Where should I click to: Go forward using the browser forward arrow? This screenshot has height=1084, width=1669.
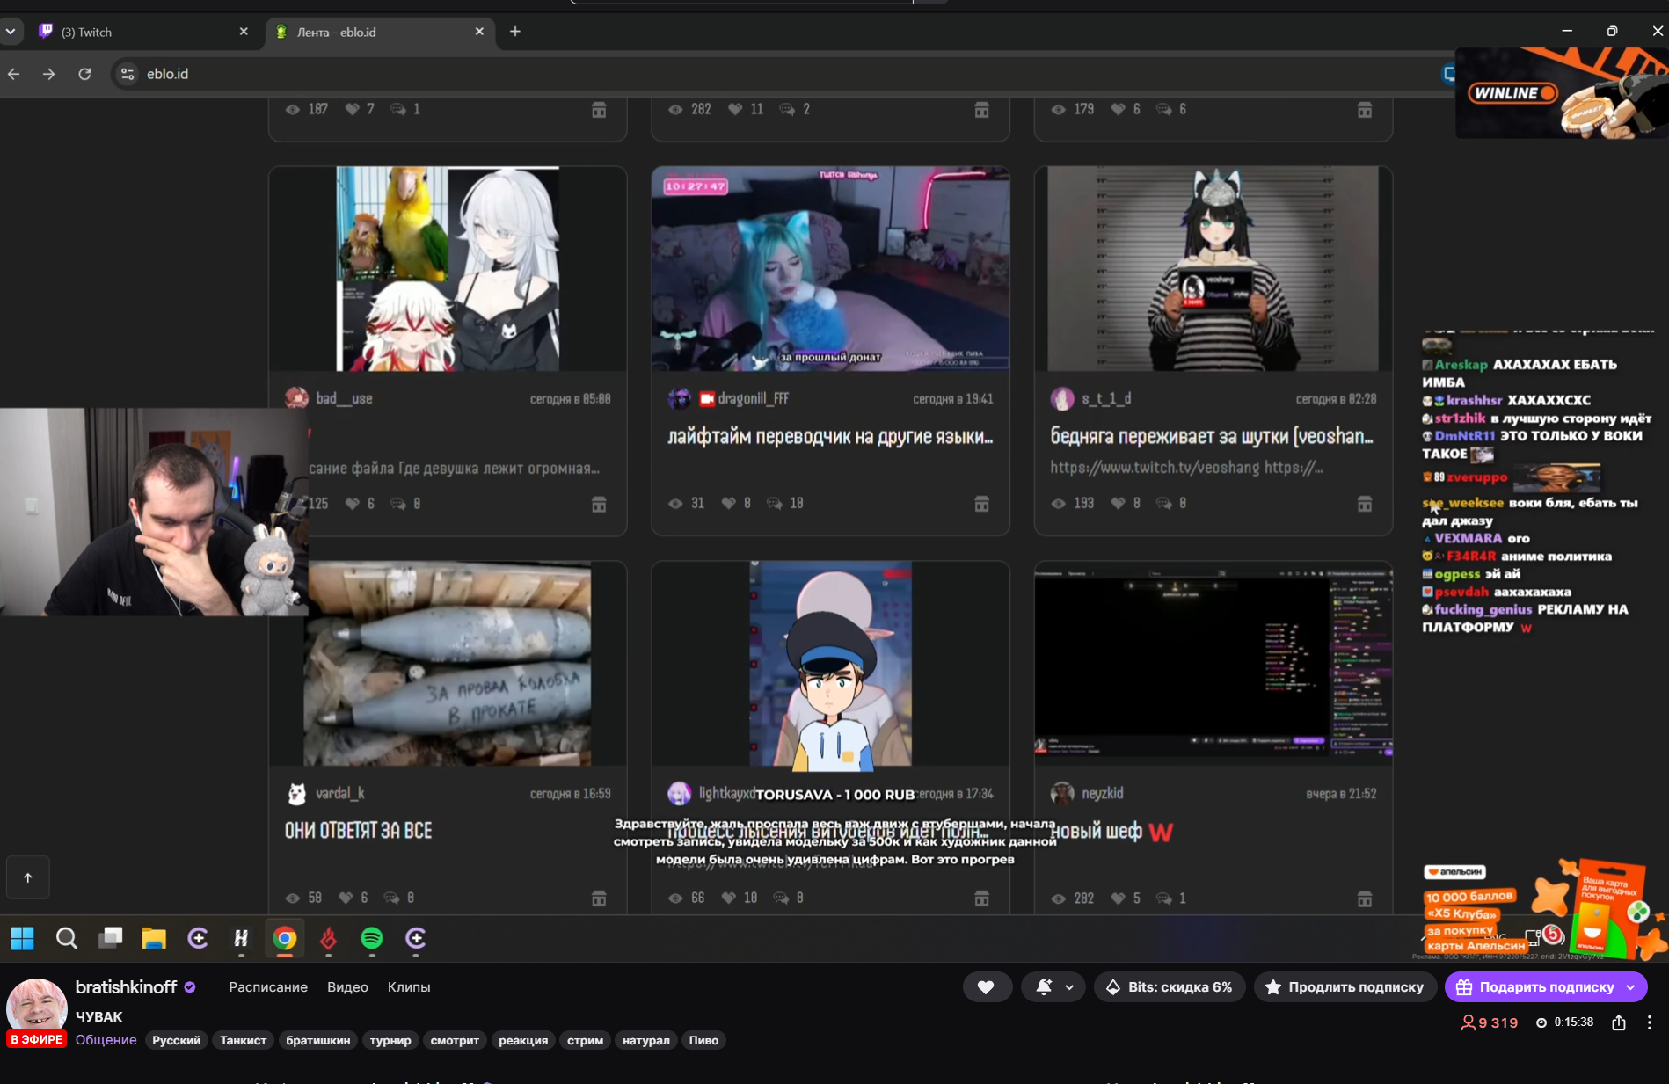click(x=48, y=74)
